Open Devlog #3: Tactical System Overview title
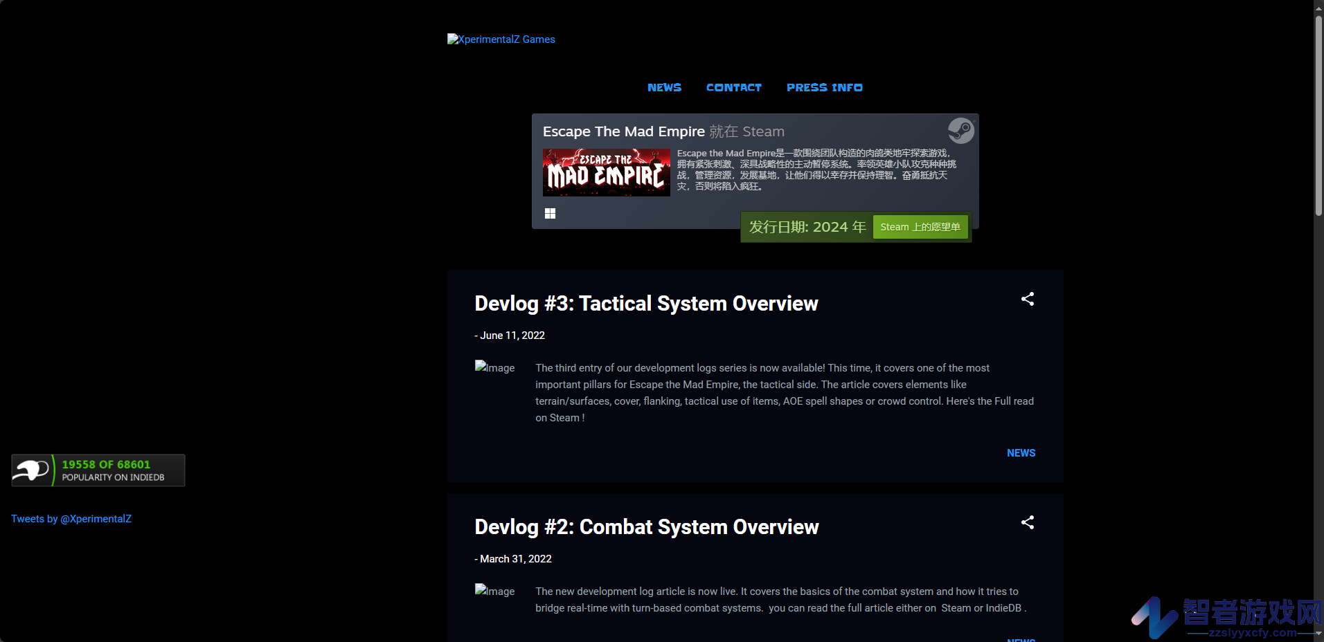1324x642 pixels. [646, 303]
